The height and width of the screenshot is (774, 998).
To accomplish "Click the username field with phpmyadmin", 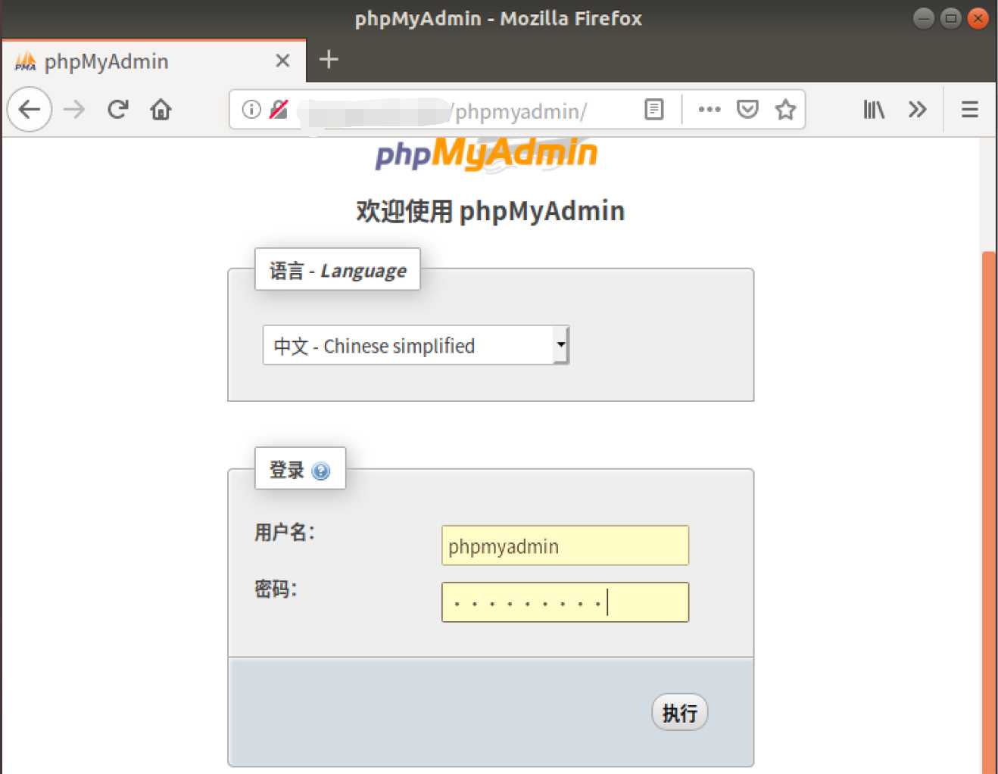I will [565, 546].
